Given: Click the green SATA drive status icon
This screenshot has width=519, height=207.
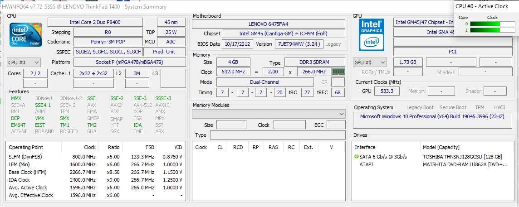Looking at the screenshot, I should pyautogui.click(x=357, y=157).
